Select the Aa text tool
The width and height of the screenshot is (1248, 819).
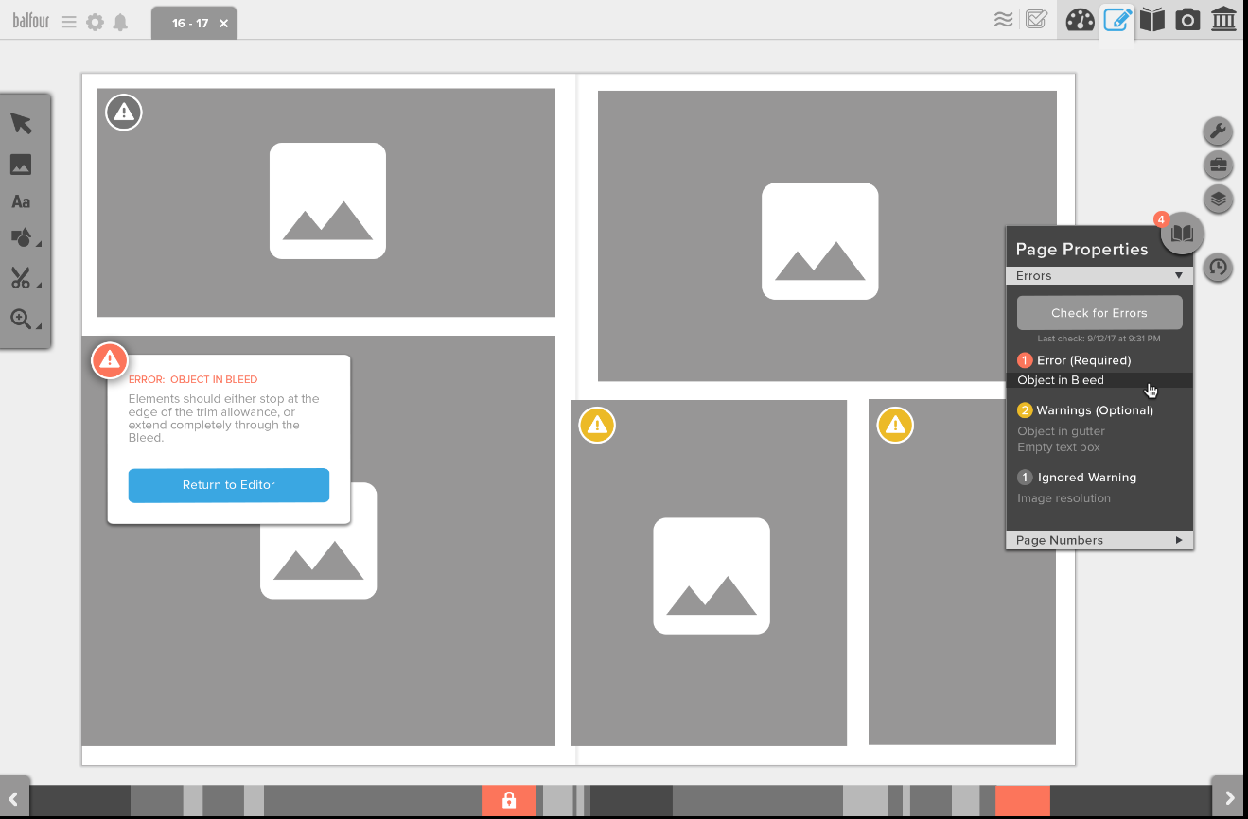click(x=21, y=201)
